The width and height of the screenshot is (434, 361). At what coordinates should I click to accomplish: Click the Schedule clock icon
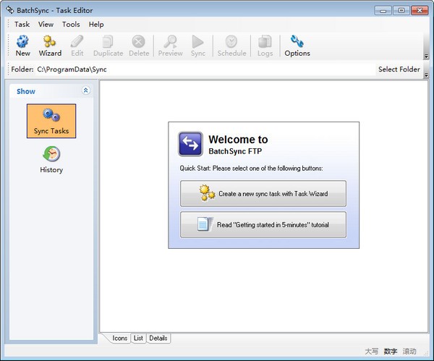coord(231,45)
